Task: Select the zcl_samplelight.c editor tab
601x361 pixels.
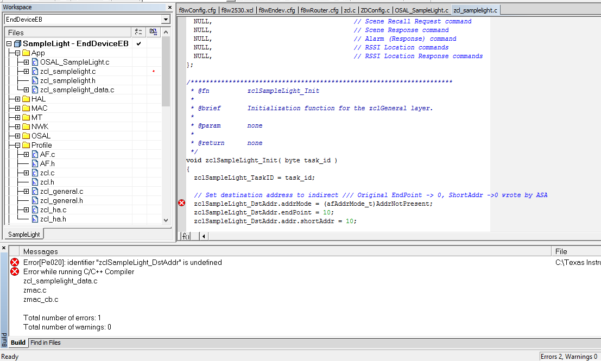Action: pyautogui.click(x=475, y=10)
